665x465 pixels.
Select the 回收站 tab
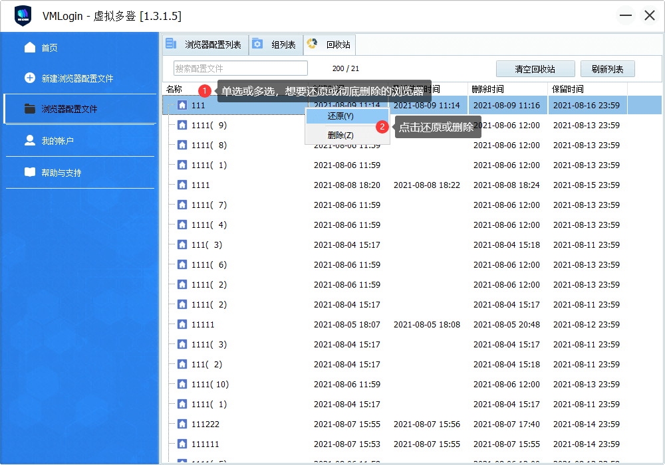(330, 45)
